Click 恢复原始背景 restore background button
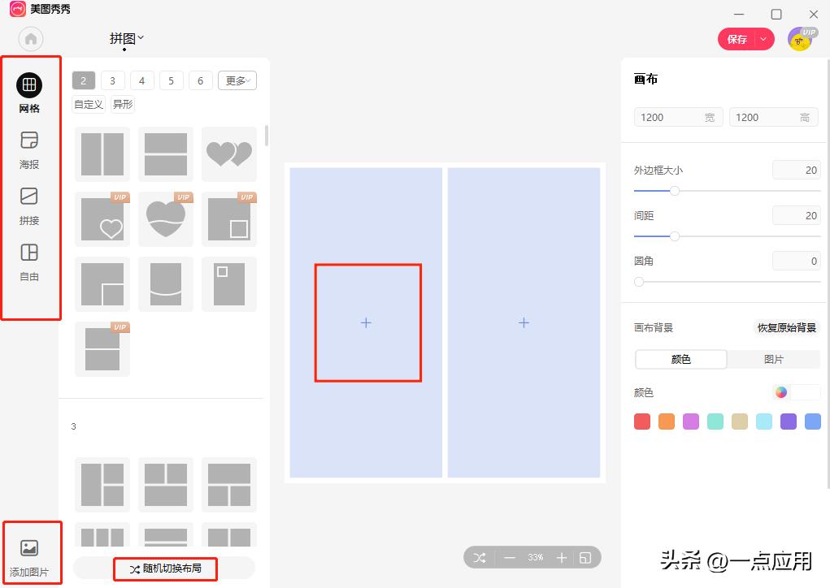The image size is (830, 588). tap(786, 328)
